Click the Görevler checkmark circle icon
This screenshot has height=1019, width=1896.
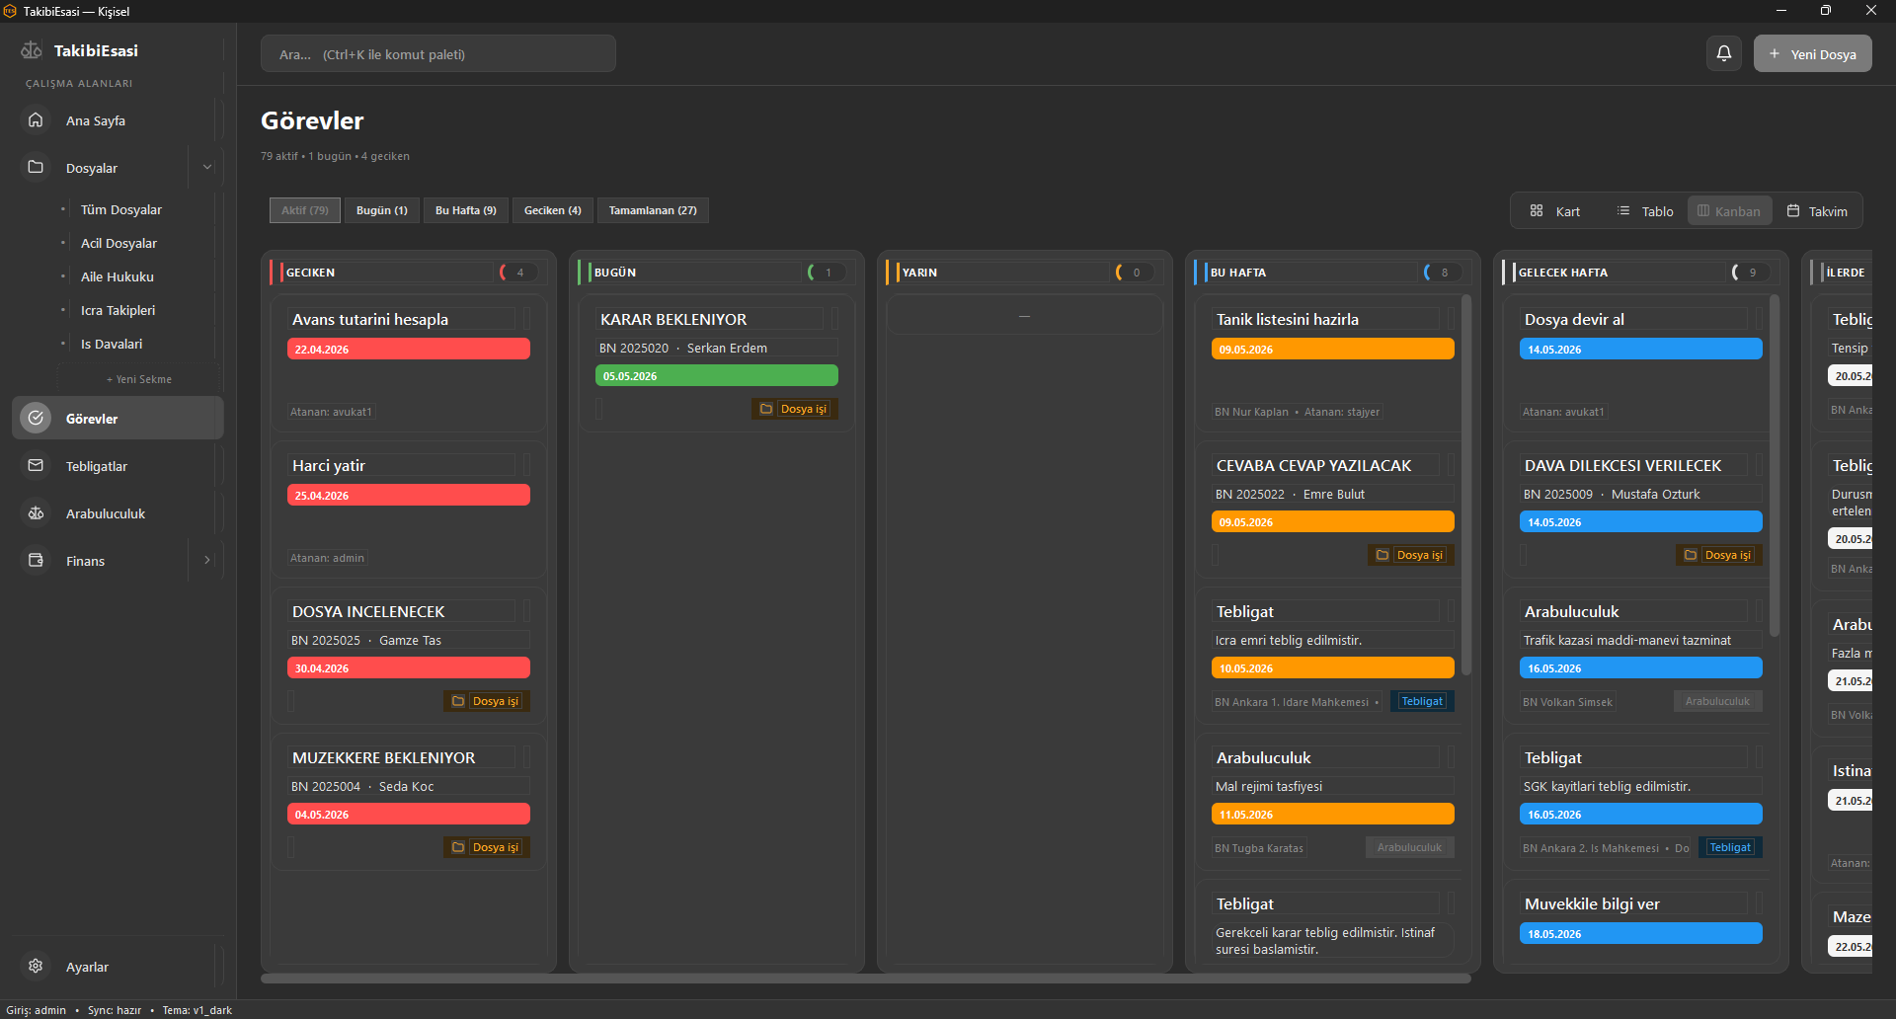pos(36,418)
